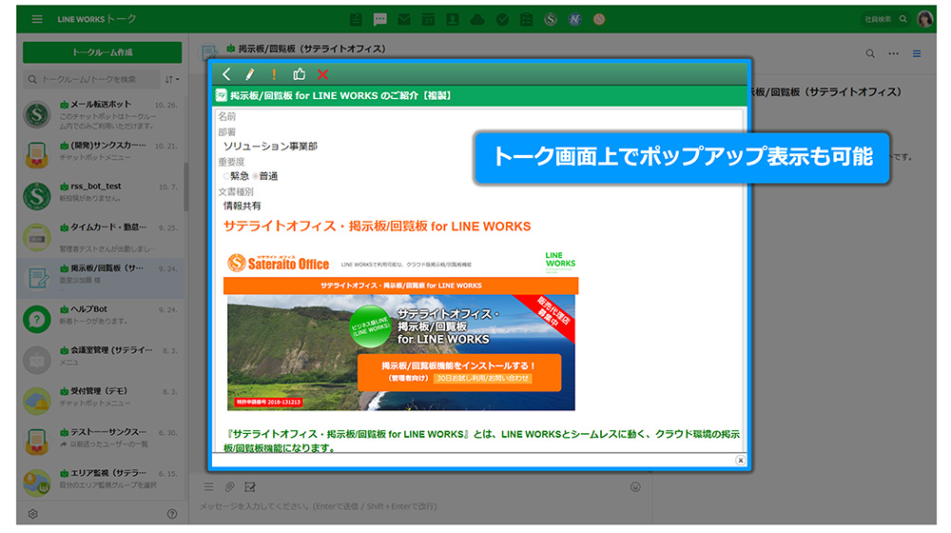Open the emoji smiley picker
The width and height of the screenshot is (951, 533).
point(635,487)
